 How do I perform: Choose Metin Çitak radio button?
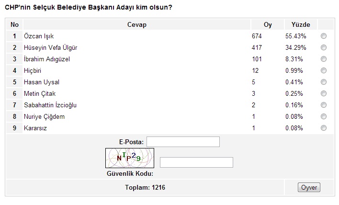point(324,93)
